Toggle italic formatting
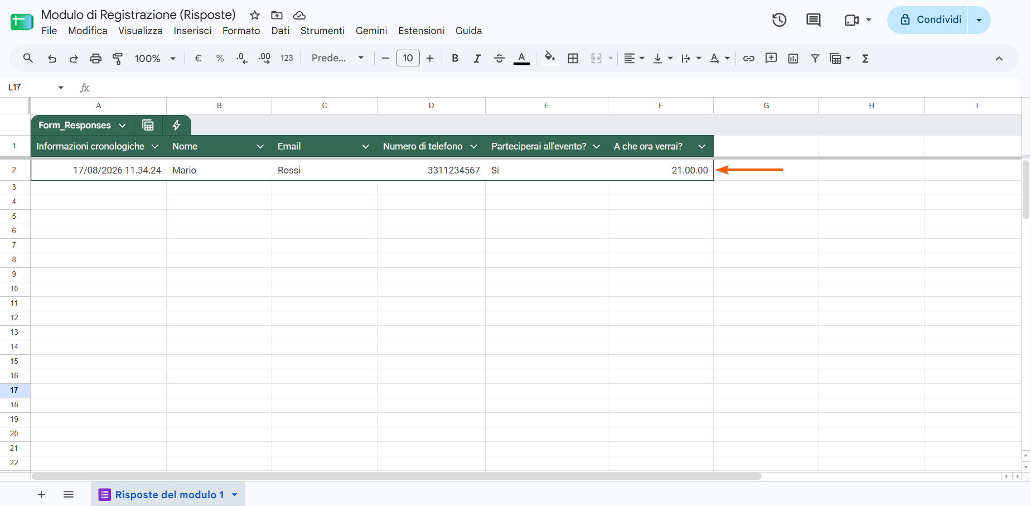Viewport: 1031px width, 506px height. click(477, 58)
